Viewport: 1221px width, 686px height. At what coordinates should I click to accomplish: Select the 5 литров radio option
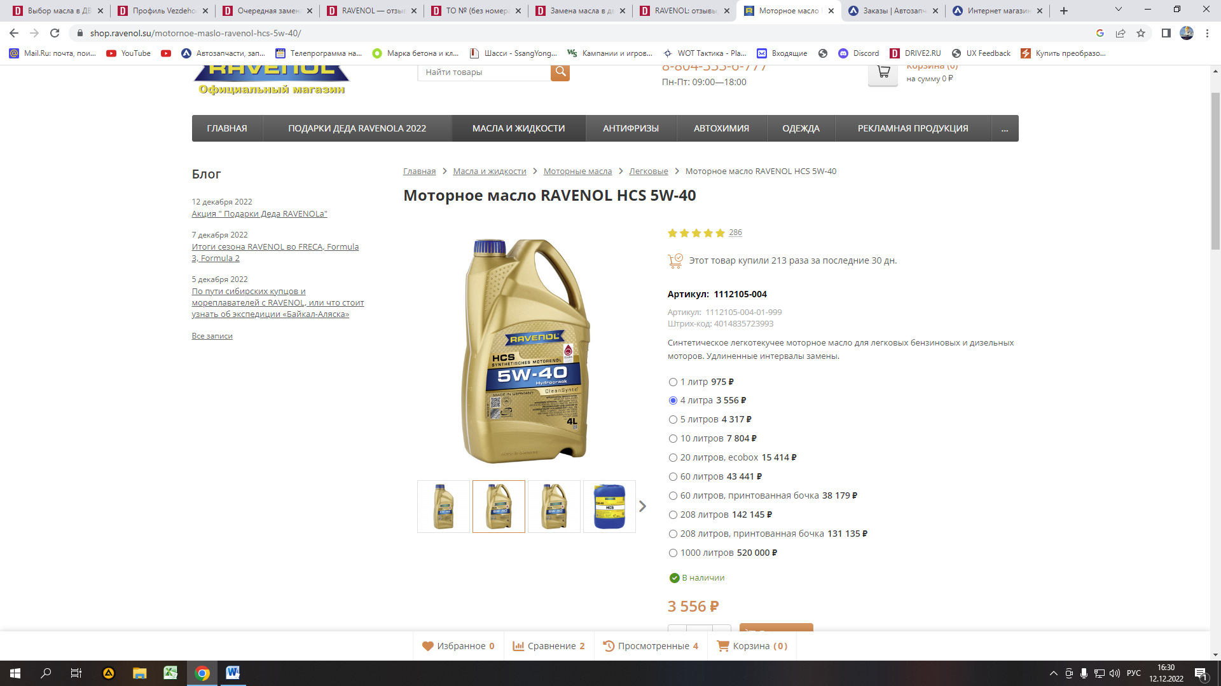(x=673, y=419)
